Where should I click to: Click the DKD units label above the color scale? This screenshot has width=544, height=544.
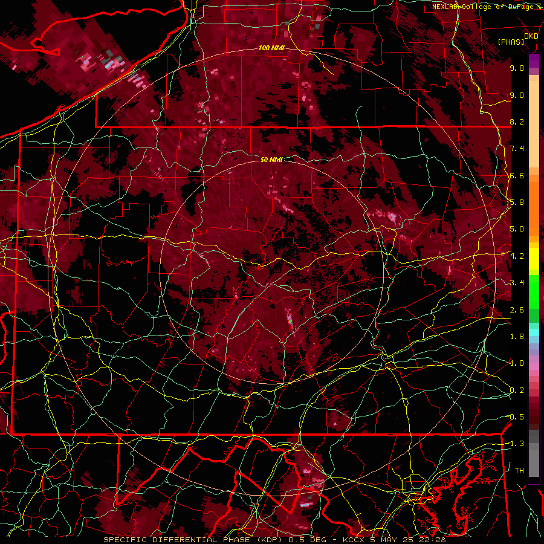(x=531, y=36)
